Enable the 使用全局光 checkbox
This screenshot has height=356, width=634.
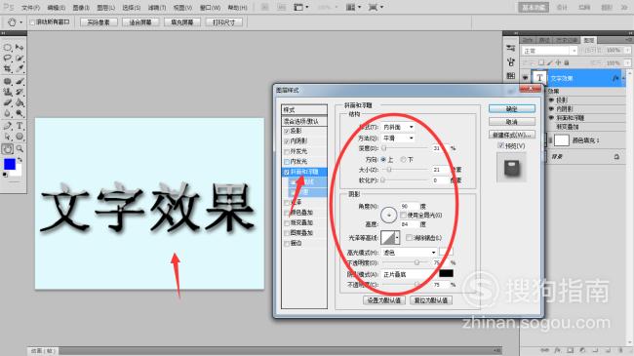click(x=403, y=215)
